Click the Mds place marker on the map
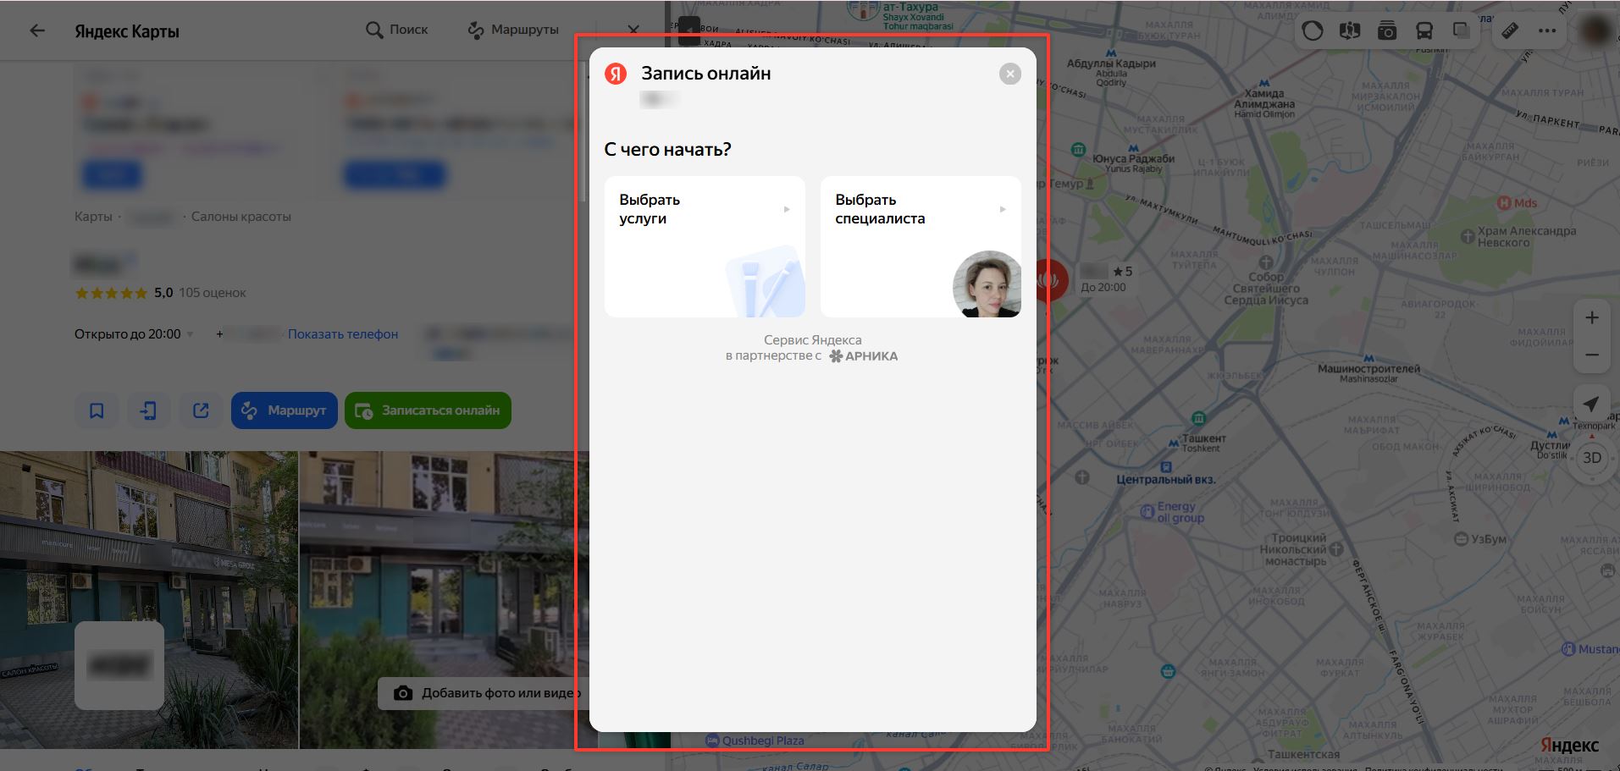The height and width of the screenshot is (771, 1620). [x=1517, y=203]
